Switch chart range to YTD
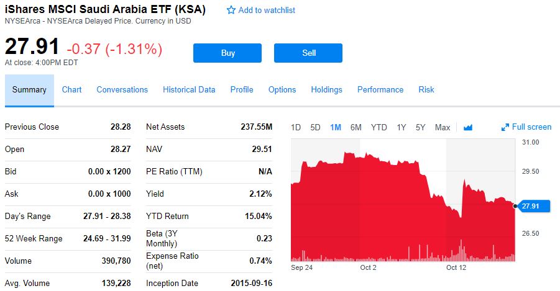This screenshot has width=560, height=291. tap(379, 128)
